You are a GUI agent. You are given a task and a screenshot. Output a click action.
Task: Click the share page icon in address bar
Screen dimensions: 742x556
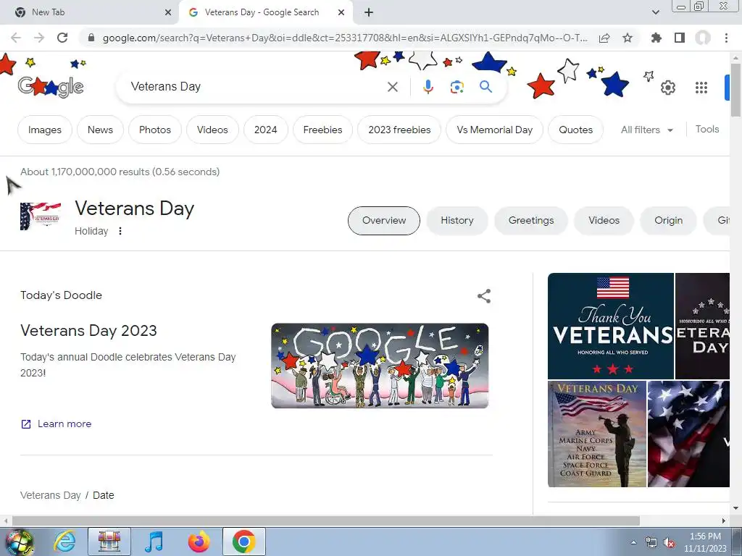pos(604,38)
